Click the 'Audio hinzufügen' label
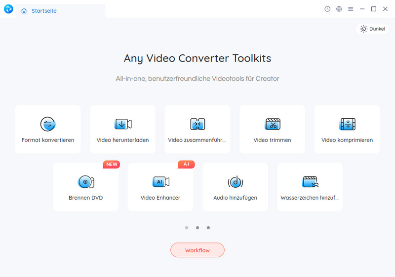Image resolution: width=395 pixels, height=277 pixels. [x=236, y=198]
